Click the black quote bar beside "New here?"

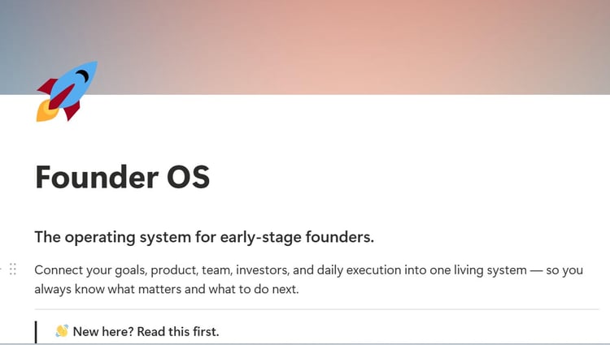36,332
